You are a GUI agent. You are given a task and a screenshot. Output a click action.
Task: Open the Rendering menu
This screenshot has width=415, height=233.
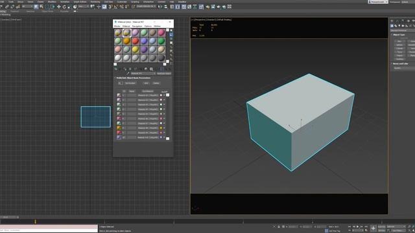(95, 2)
